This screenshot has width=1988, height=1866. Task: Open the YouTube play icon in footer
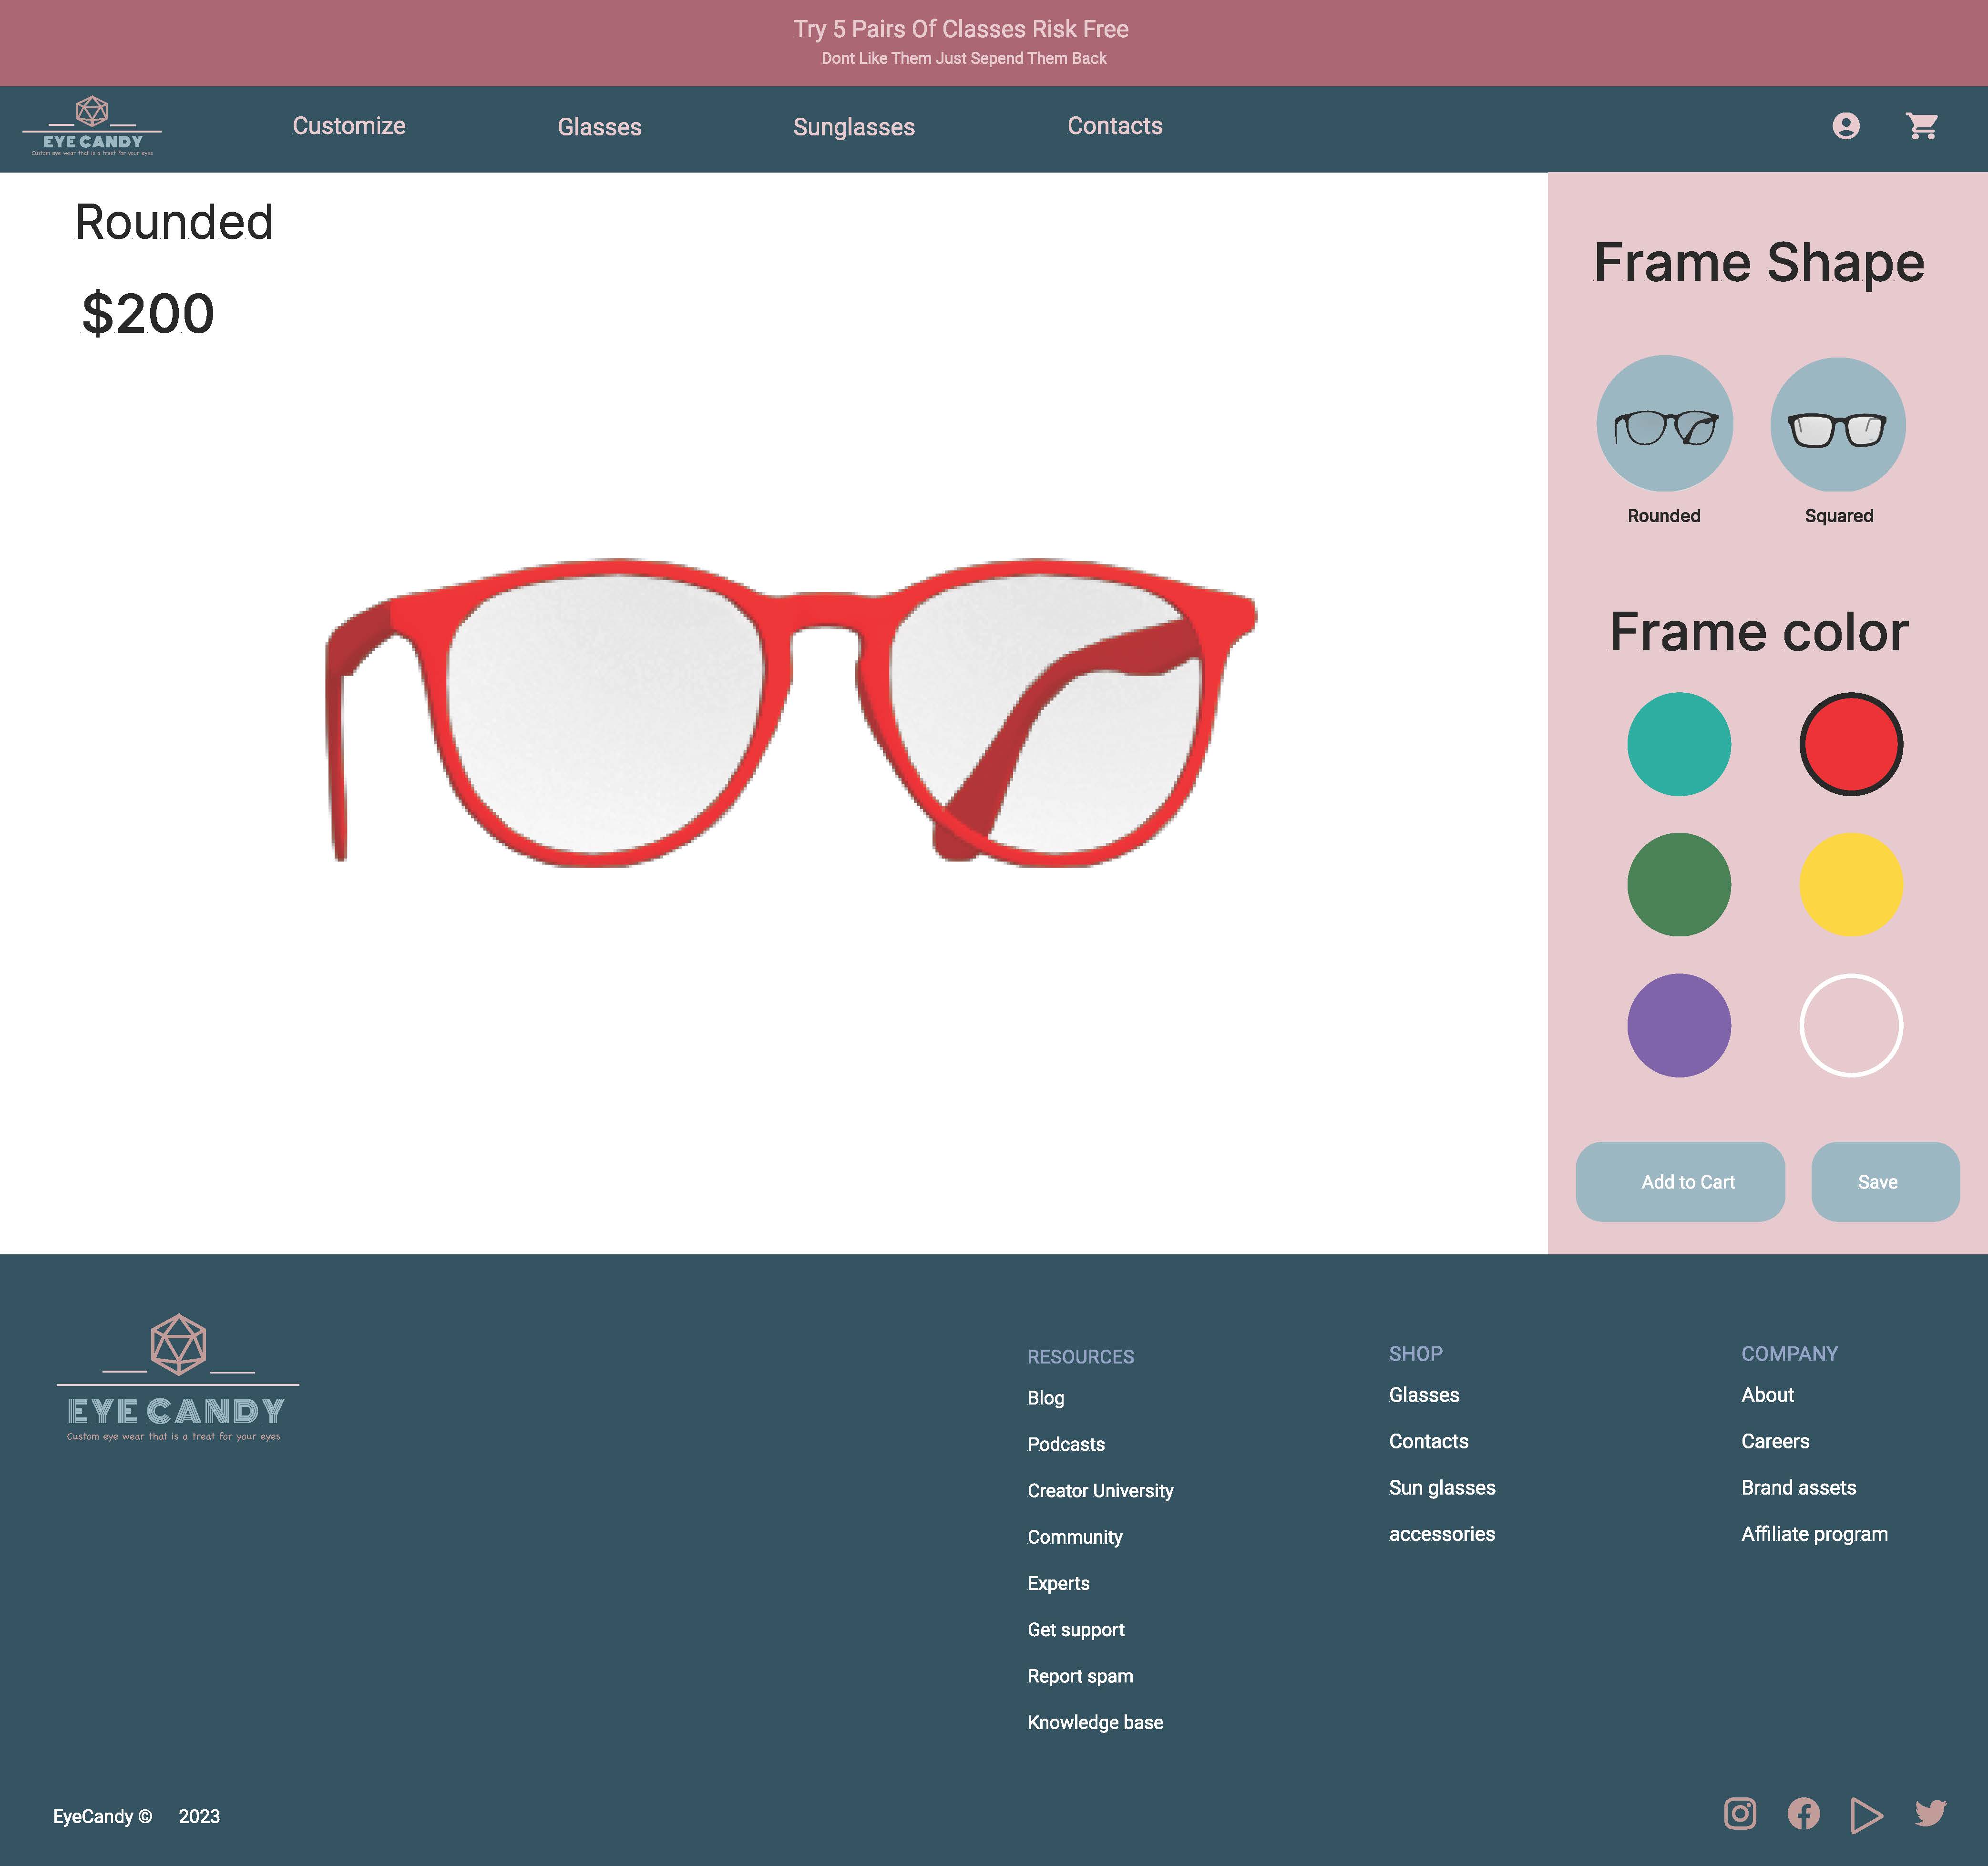click(1867, 1814)
